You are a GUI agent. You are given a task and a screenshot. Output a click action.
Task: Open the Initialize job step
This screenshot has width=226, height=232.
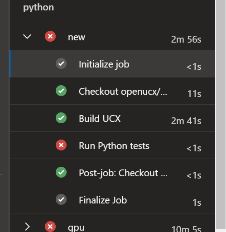112,63
